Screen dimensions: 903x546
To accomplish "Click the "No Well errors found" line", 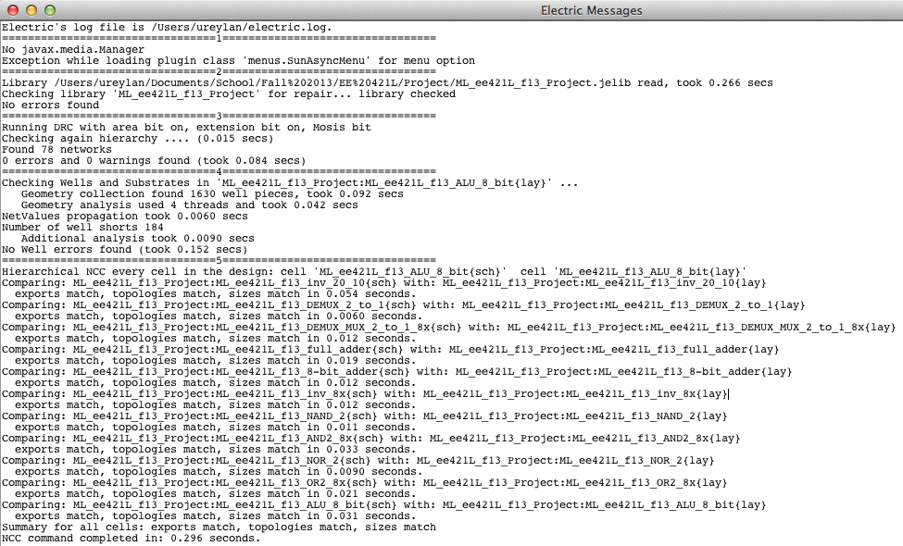I will pos(124,249).
